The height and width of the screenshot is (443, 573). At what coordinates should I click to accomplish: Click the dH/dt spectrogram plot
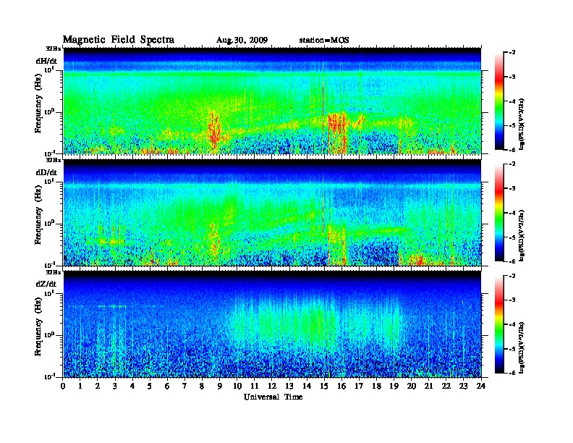272,101
